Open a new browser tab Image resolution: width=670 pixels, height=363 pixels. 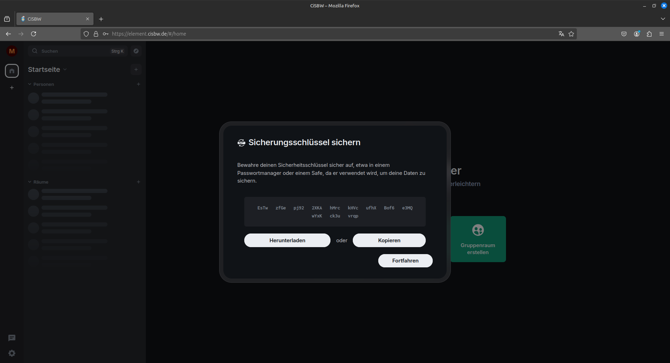101,19
